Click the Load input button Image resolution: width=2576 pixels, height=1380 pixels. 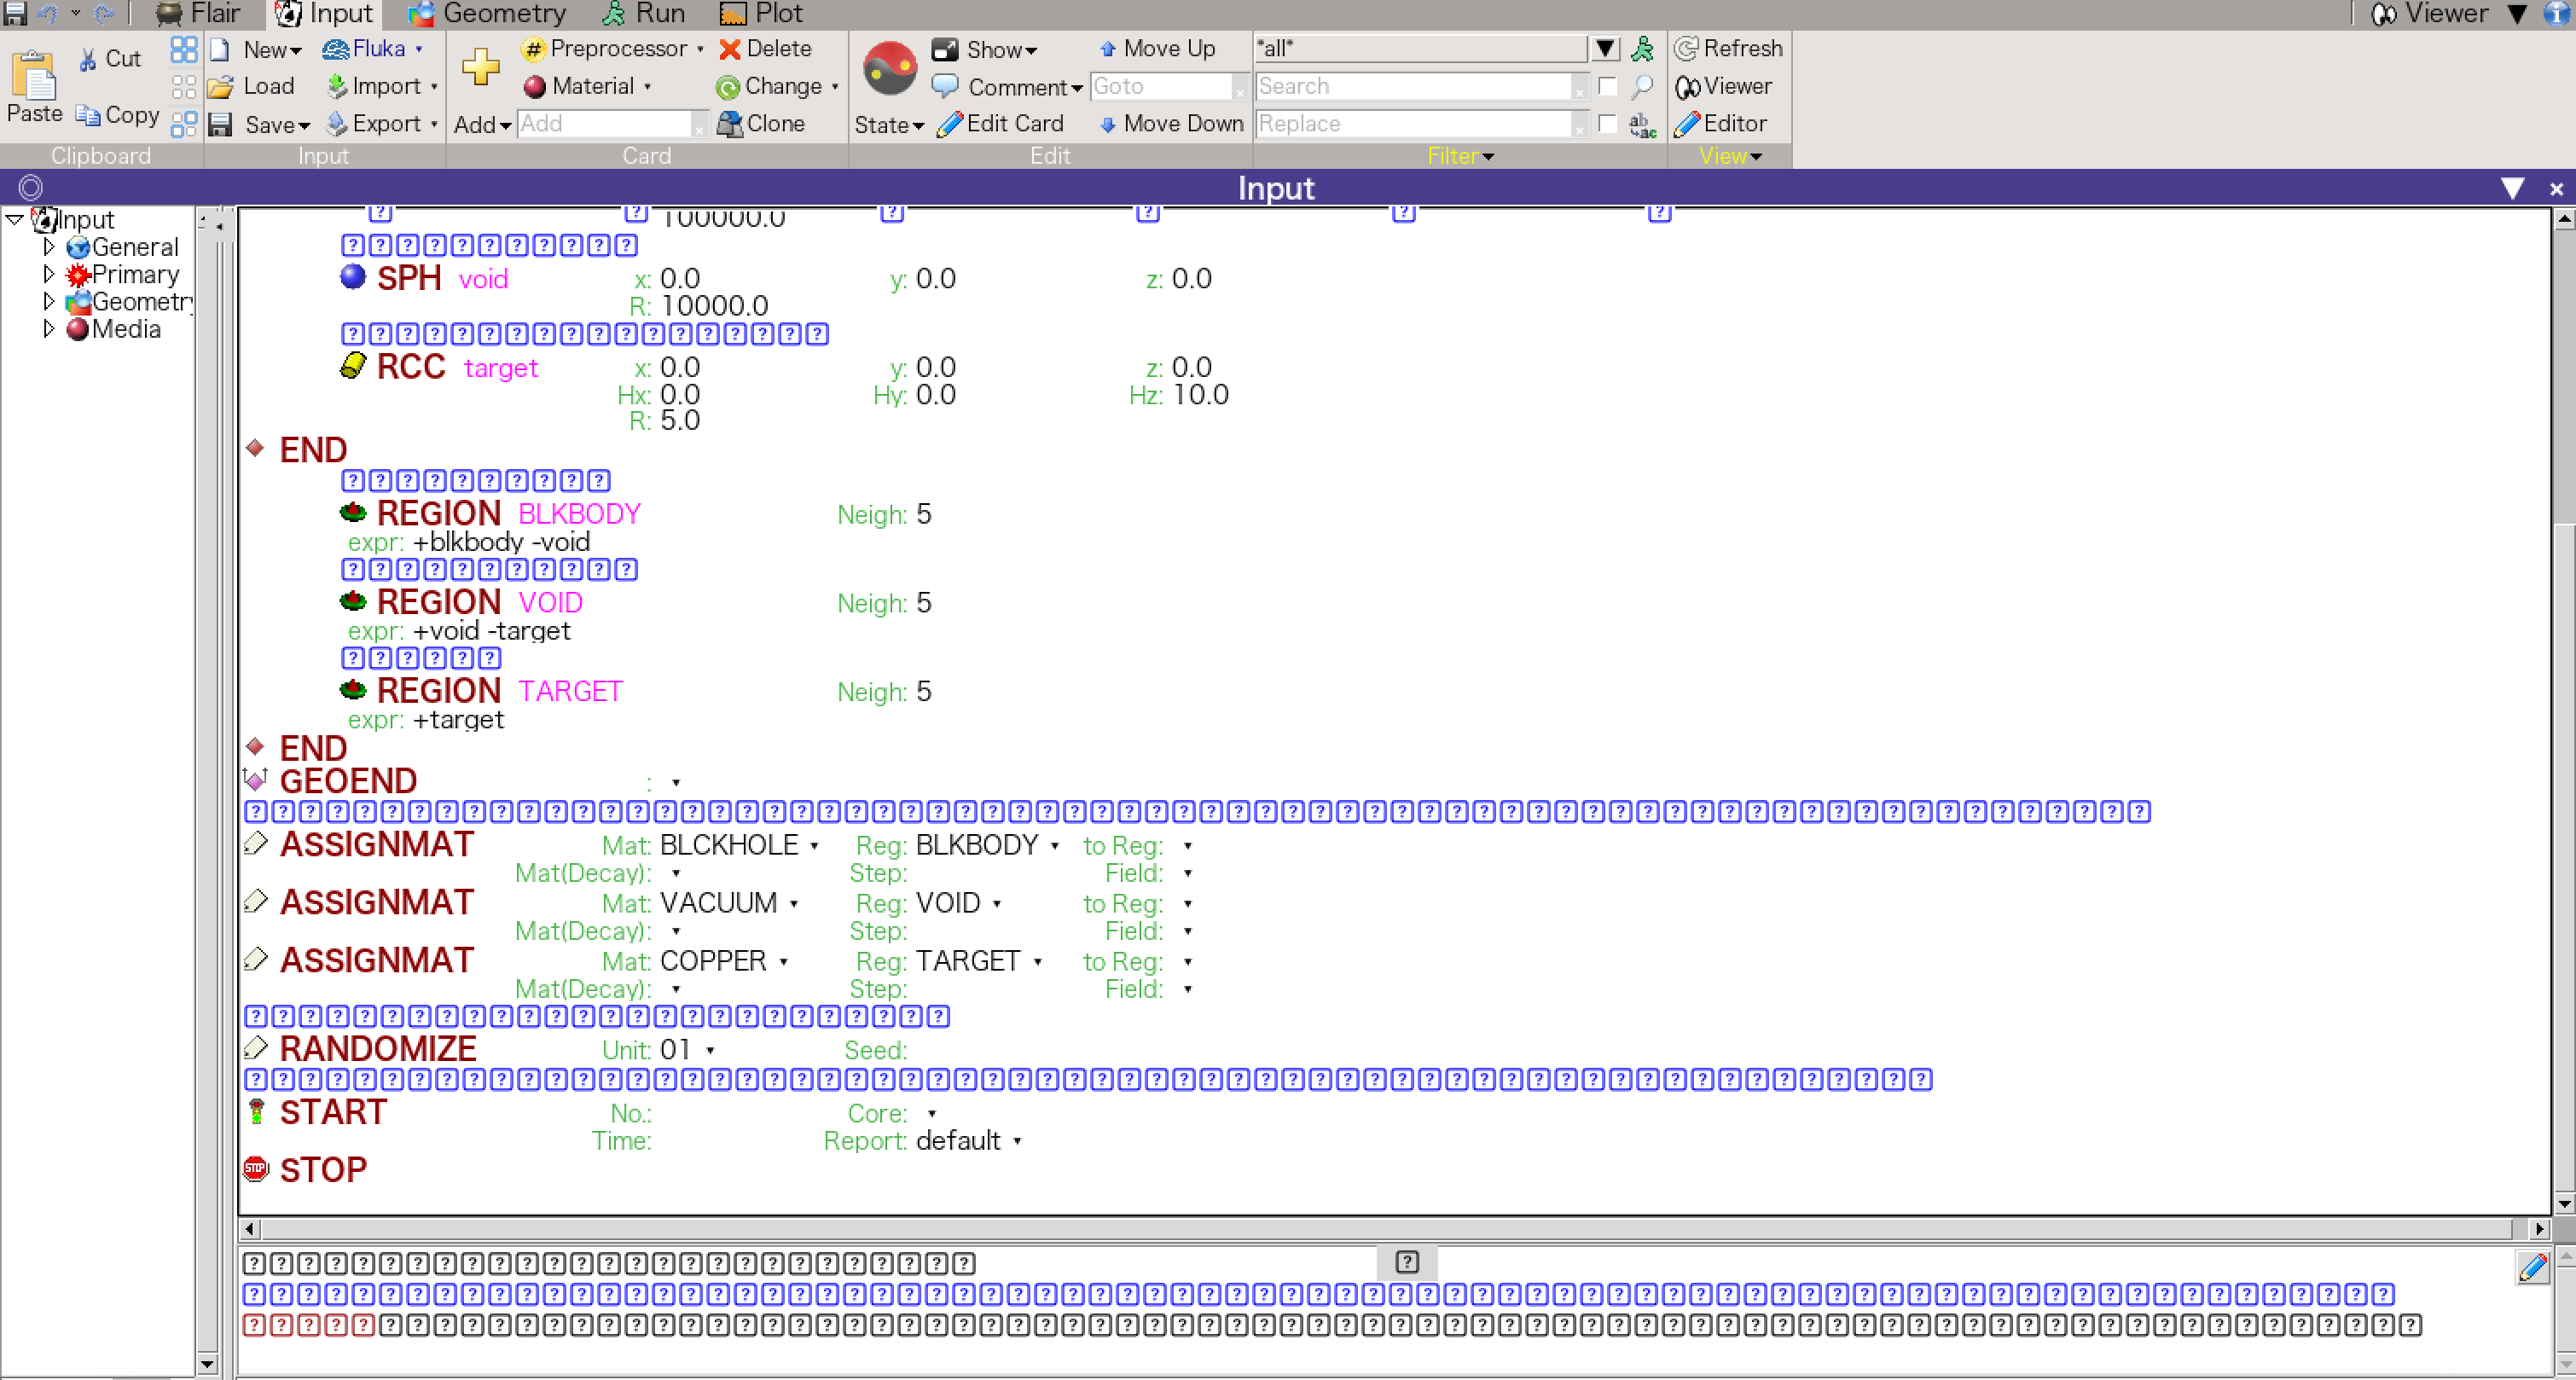point(252,87)
